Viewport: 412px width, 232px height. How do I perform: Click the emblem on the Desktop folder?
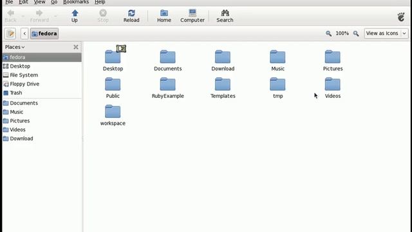pyautogui.click(x=121, y=49)
